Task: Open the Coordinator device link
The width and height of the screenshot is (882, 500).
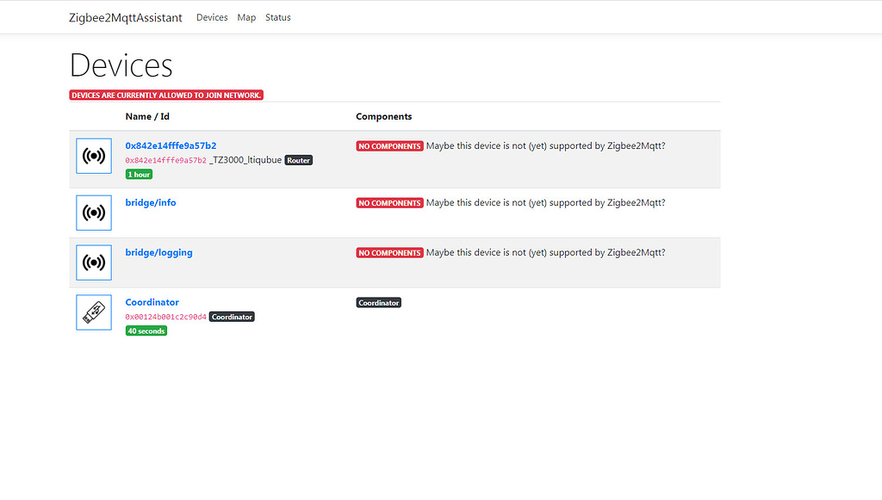Action: 152,302
